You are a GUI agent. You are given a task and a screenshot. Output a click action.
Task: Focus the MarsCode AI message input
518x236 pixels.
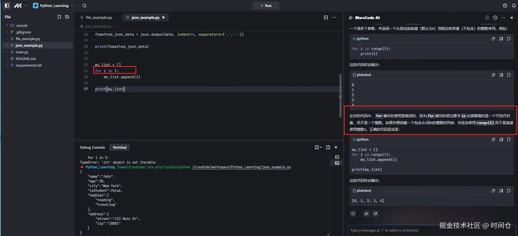point(431,230)
